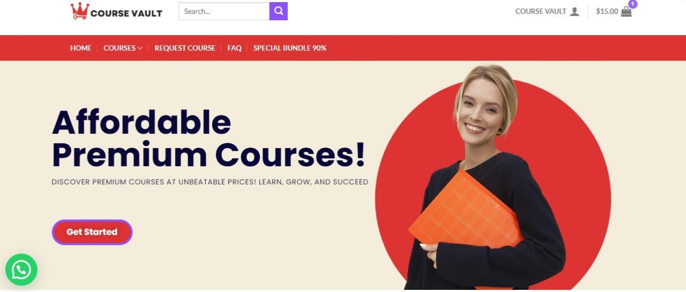Viewport: 686px width, 292px height.
Task: Click the user profile silhouette icon
Action: (575, 11)
